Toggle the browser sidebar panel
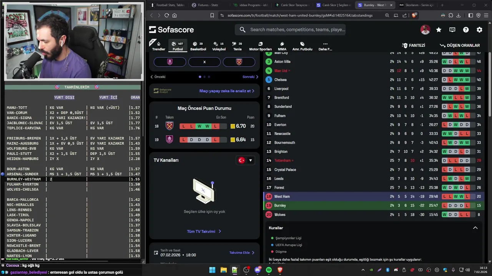 tap(470, 15)
